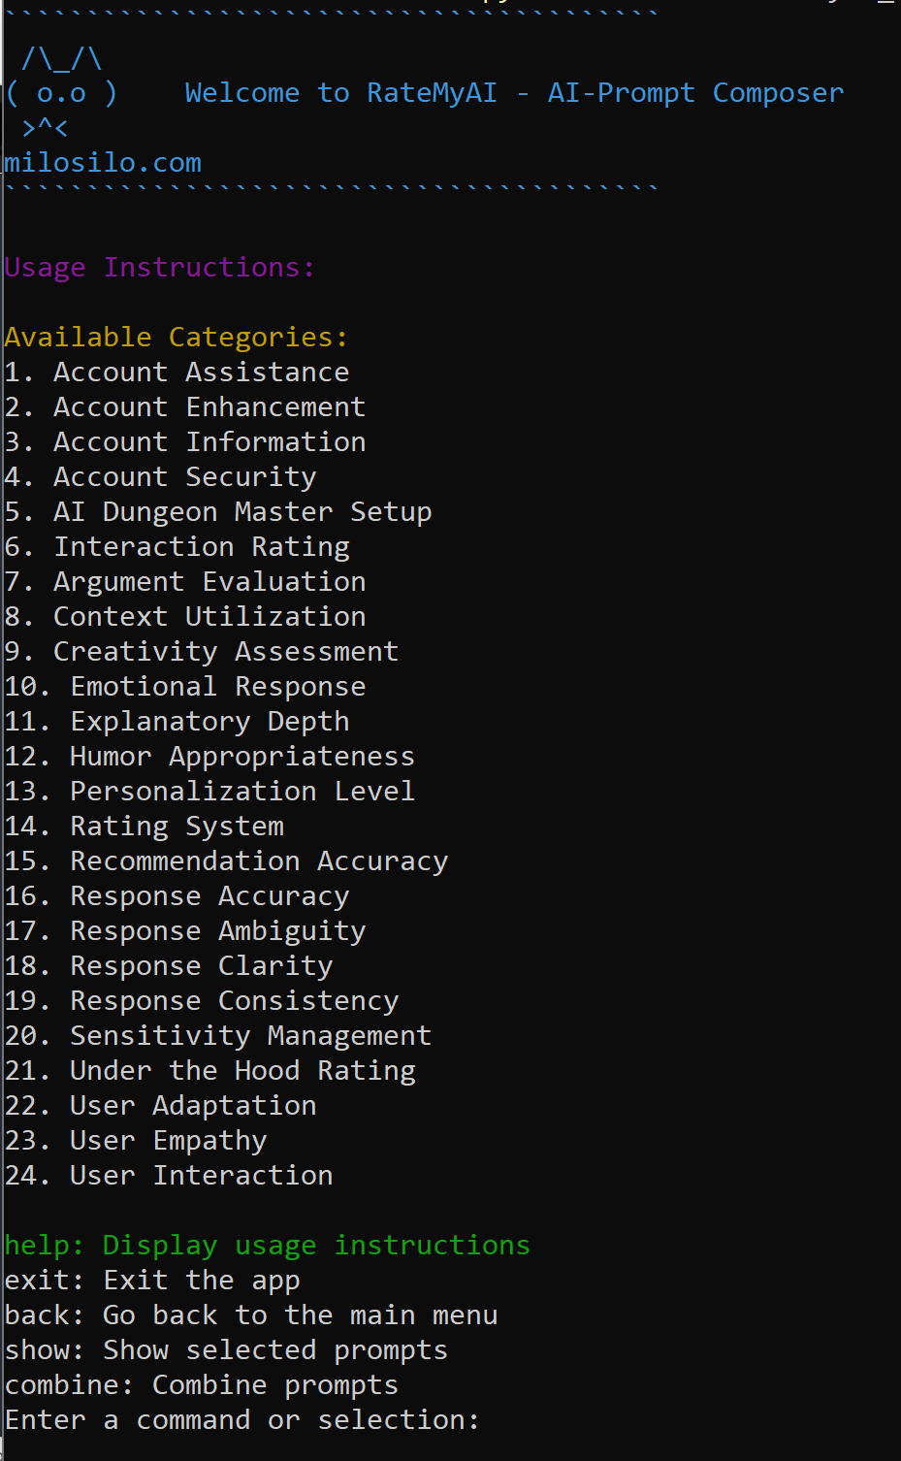Select '13. Personalization Level' line
Image resolution: width=901 pixels, height=1461 pixels.
pyautogui.click(x=209, y=791)
